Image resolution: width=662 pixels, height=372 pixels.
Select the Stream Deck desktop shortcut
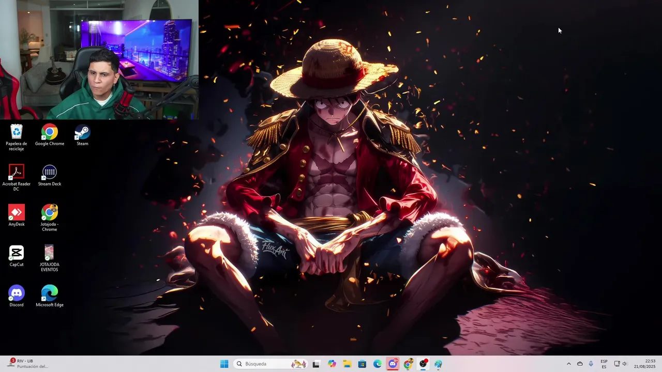pyautogui.click(x=50, y=176)
